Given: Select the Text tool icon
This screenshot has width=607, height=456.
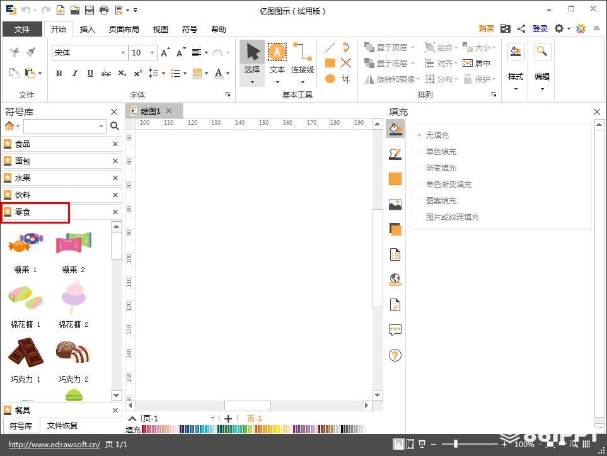Looking at the screenshot, I should pos(277,52).
